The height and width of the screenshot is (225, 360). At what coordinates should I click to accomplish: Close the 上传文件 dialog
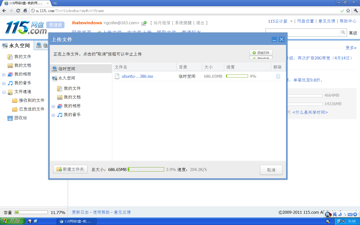[x=281, y=39]
